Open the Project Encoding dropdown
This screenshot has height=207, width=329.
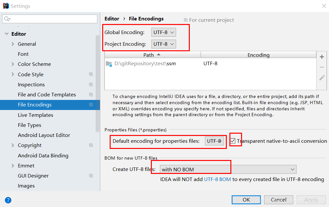pos(164,44)
